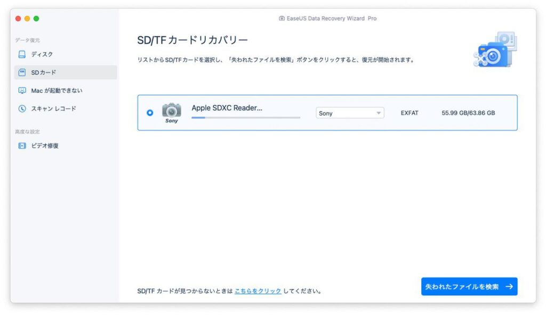Click the Mac が起動できない monitor icon
546x315 pixels.
pyautogui.click(x=22, y=91)
